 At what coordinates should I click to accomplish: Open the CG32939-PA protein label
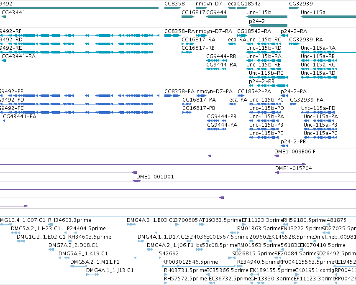coord(307,100)
